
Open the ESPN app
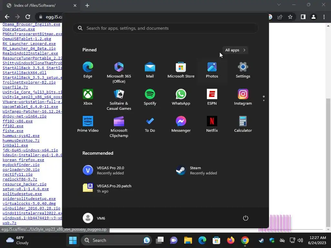point(212,97)
